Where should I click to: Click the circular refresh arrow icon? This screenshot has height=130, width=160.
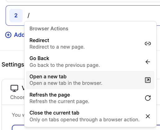coord(148,98)
